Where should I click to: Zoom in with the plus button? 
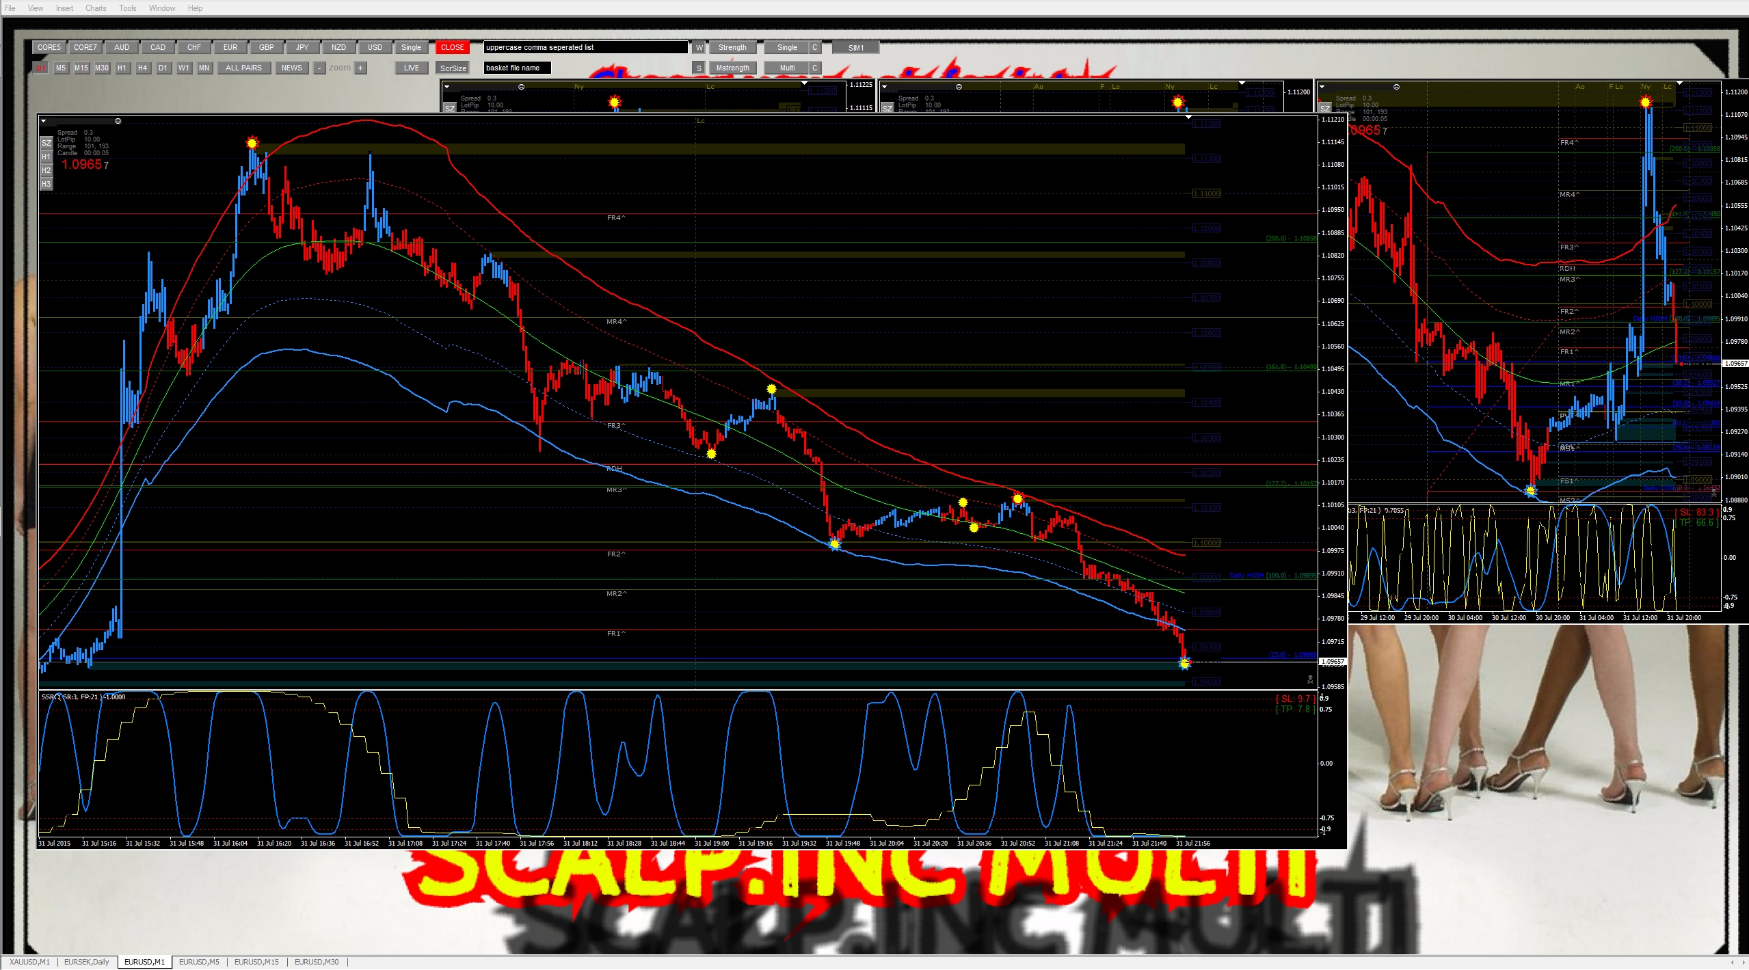pyautogui.click(x=360, y=68)
